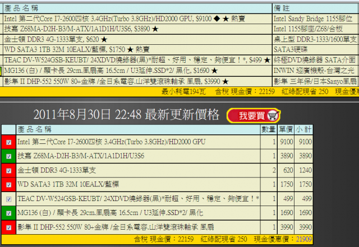Click the unit price 1690 in the MG136 row

point(287,213)
